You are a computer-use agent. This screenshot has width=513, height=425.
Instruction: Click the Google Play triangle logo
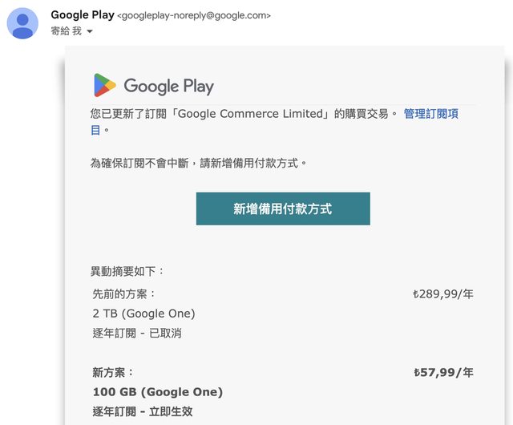tap(104, 85)
